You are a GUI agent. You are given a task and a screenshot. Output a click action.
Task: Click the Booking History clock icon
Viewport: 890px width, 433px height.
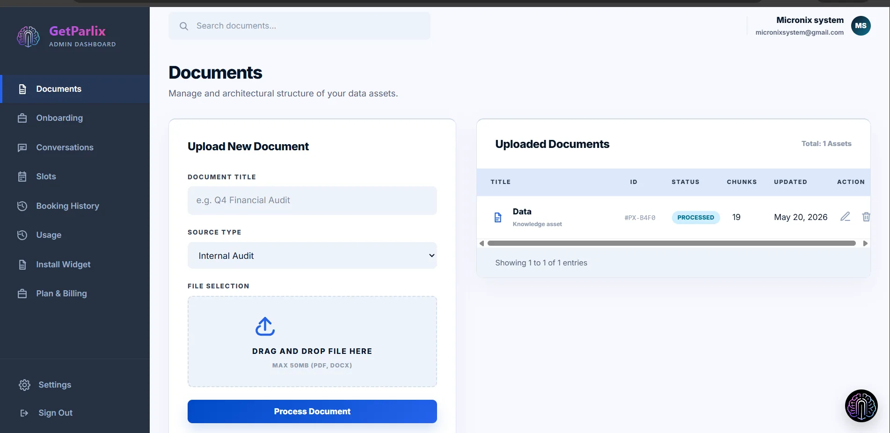[x=22, y=206]
